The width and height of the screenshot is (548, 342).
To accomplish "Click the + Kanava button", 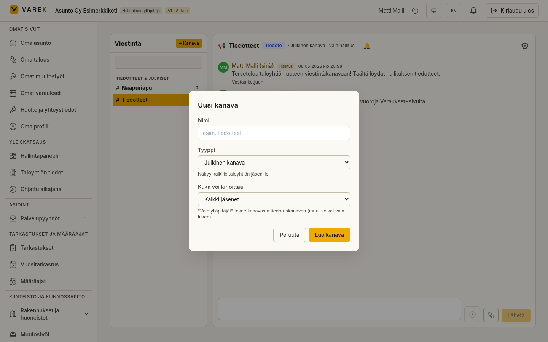I will click(189, 43).
